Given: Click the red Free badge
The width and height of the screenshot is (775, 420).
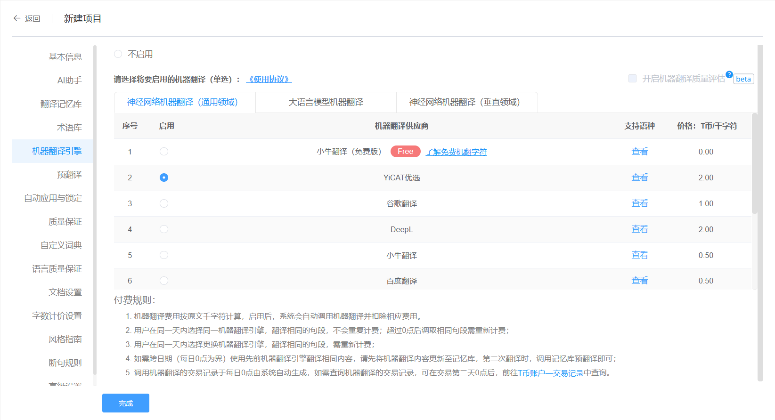Looking at the screenshot, I should (x=405, y=152).
